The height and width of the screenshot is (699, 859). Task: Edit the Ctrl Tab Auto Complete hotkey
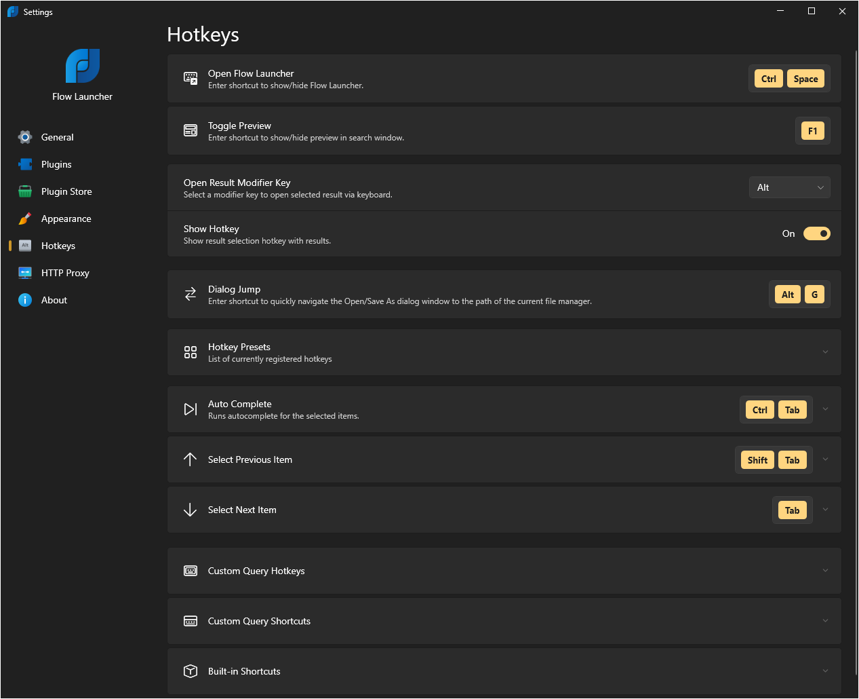click(x=776, y=410)
